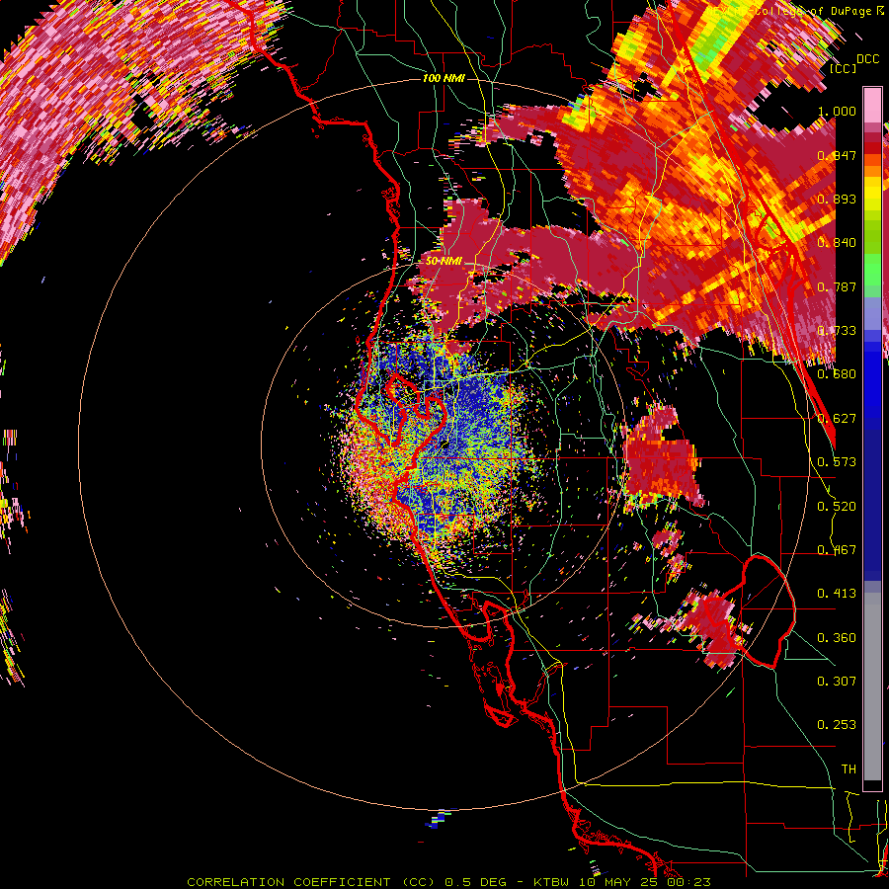Click the TH threshold label
Viewport: 889px width, 889px height.
pyautogui.click(x=849, y=769)
